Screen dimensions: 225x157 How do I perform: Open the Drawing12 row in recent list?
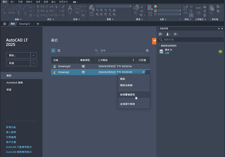point(100,66)
